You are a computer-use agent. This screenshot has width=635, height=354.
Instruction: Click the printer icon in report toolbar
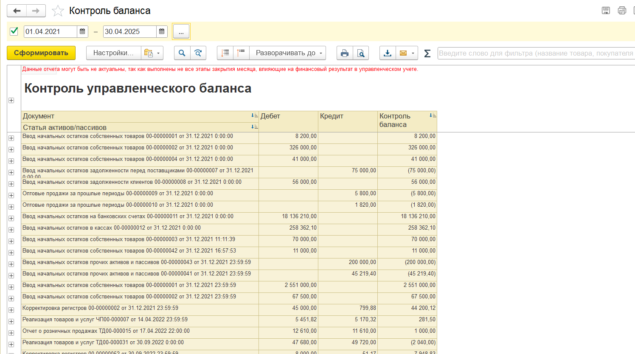345,53
